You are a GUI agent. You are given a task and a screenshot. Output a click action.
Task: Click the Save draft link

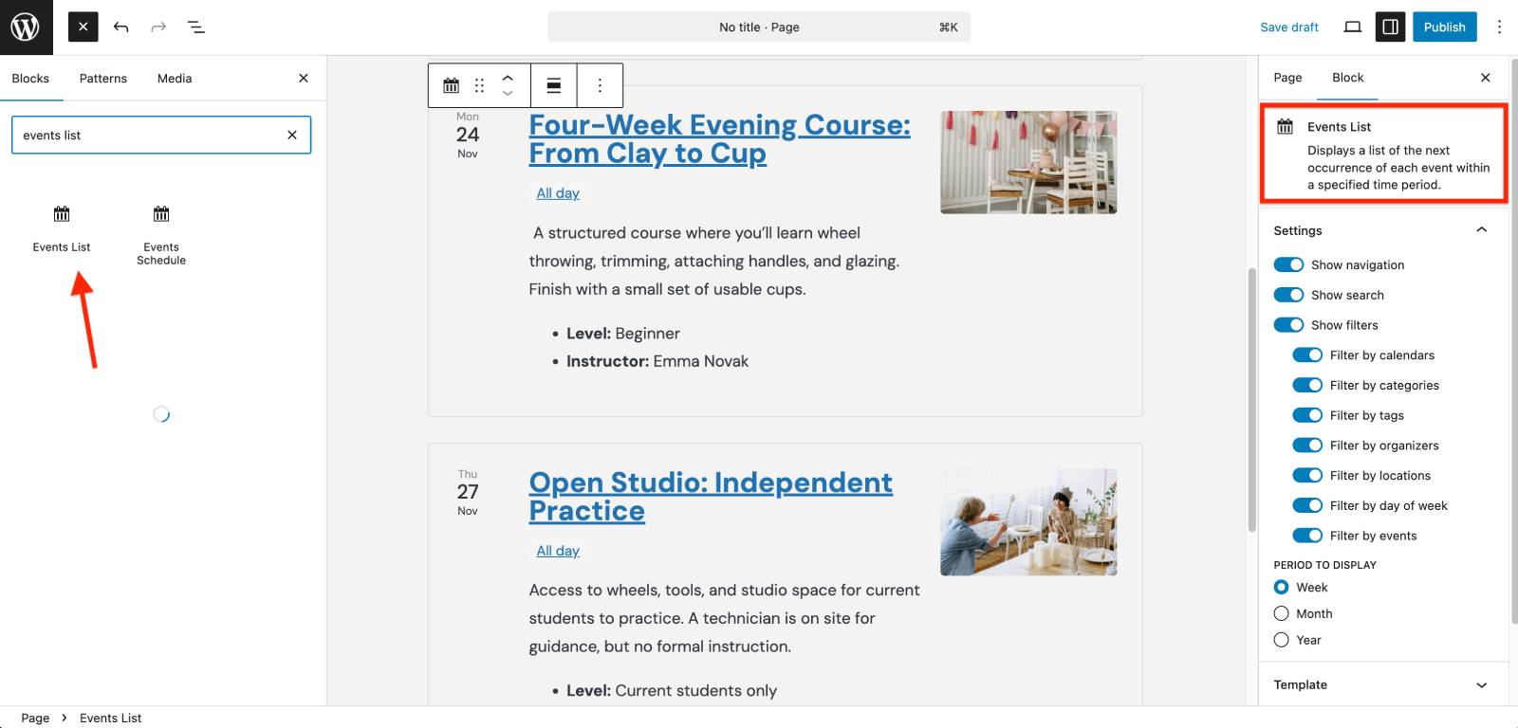tap(1289, 27)
